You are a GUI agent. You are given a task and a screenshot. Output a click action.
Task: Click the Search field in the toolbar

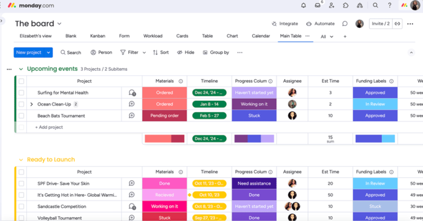click(x=71, y=53)
